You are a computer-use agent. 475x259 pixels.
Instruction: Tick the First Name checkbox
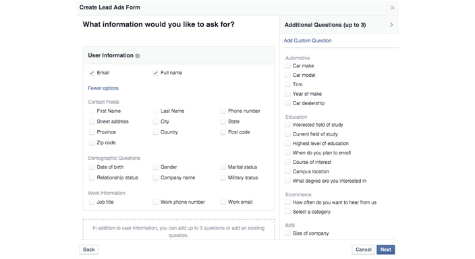92,111
